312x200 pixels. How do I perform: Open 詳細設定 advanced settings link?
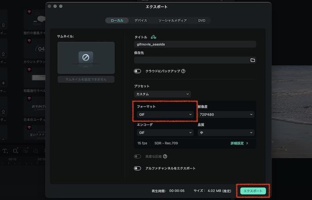[x=239, y=143]
